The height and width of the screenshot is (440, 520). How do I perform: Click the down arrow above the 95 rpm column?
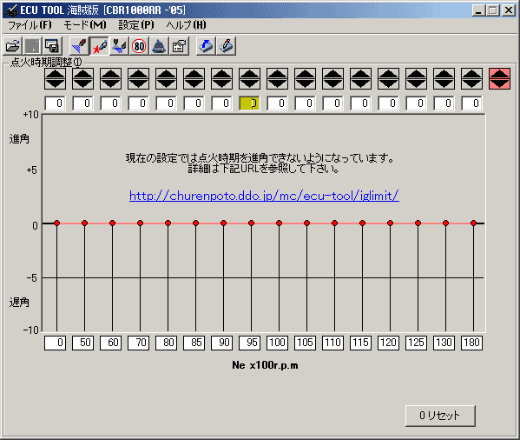pyautogui.click(x=250, y=83)
